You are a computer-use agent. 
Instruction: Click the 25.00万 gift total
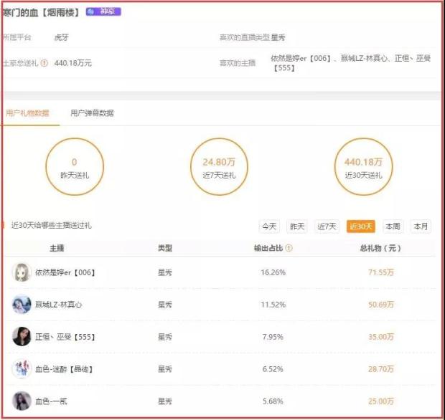pos(381,401)
